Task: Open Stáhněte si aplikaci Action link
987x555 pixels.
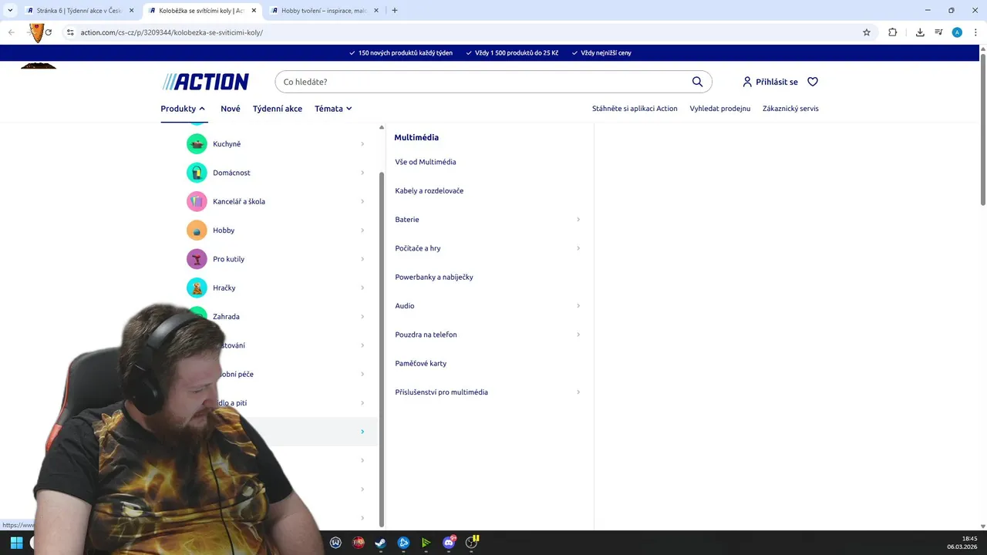Action: point(635,109)
